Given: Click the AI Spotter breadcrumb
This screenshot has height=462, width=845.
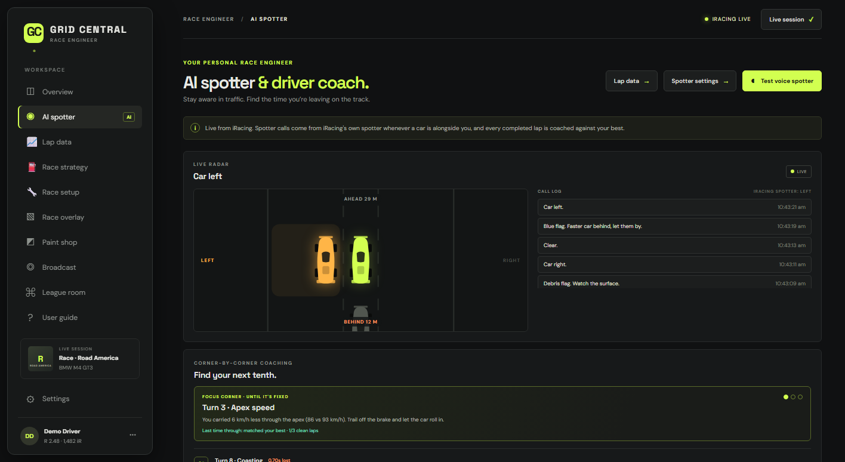Looking at the screenshot, I should pyautogui.click(x=269, y=19).
